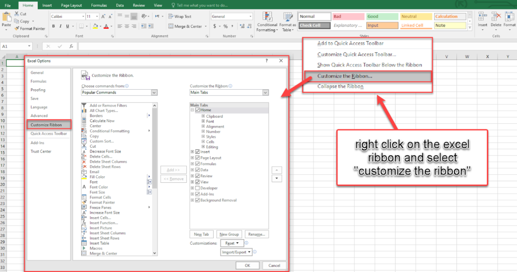Click the Cut scissors icon
Screen dimensions: 517x272
pos(17,14)
